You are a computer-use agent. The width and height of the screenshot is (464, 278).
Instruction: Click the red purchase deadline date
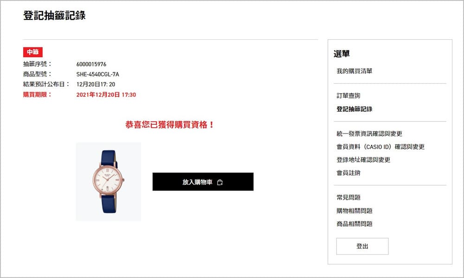tap(106, 95)
